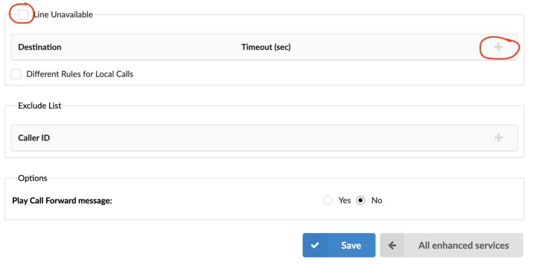
Task: Enable the Line Unavailable checkbox
Action: tap(23, 15)
